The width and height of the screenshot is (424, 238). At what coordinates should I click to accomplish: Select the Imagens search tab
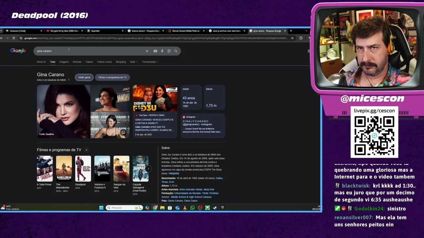click(64, 62)
